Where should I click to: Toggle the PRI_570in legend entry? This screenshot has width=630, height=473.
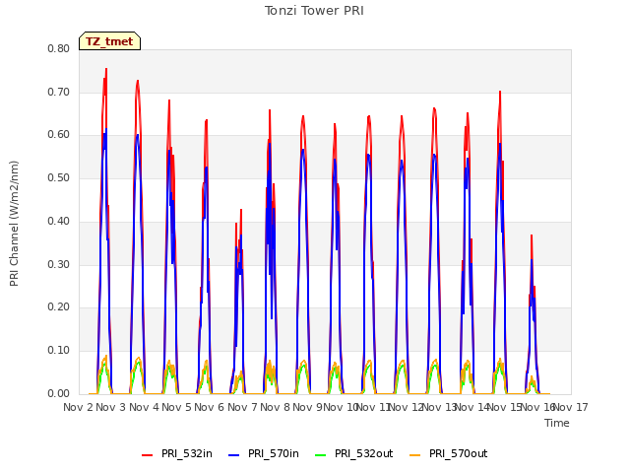[x=264, y=453]
